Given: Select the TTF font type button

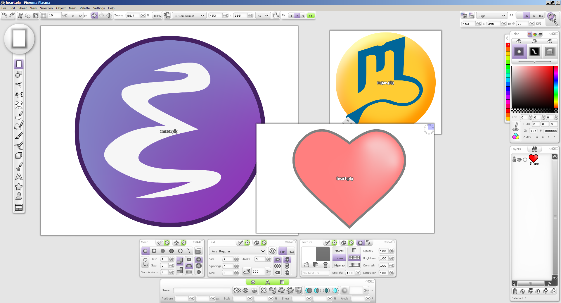Looking at the screenshot, I should pyautogui.click(x=282, y=251).
